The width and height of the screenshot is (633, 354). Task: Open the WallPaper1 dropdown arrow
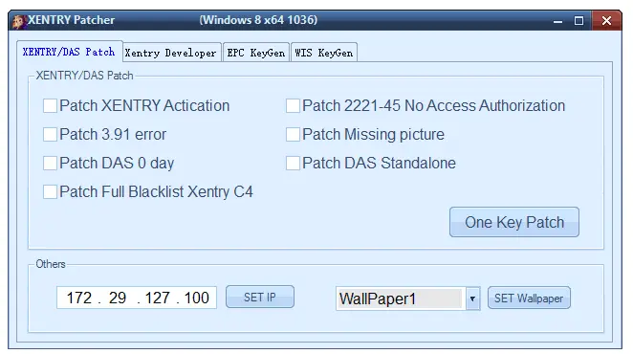pyautogui.click(x=472, y=299)
